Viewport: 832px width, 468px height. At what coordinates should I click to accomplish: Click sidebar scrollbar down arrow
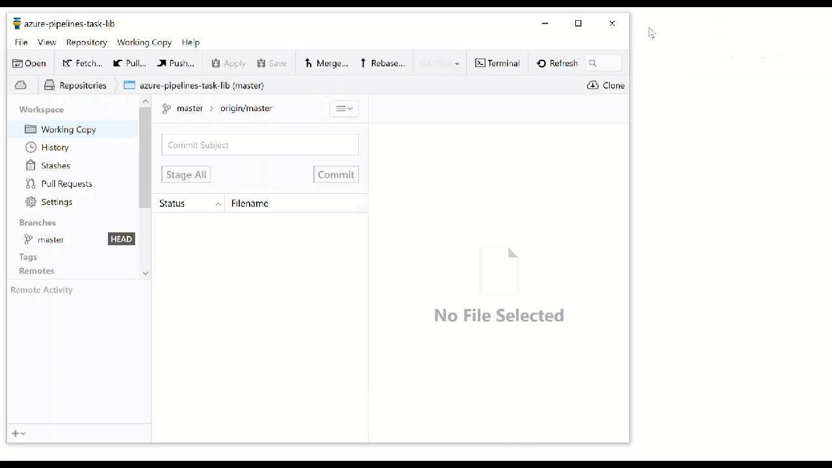tap(145, 274)
